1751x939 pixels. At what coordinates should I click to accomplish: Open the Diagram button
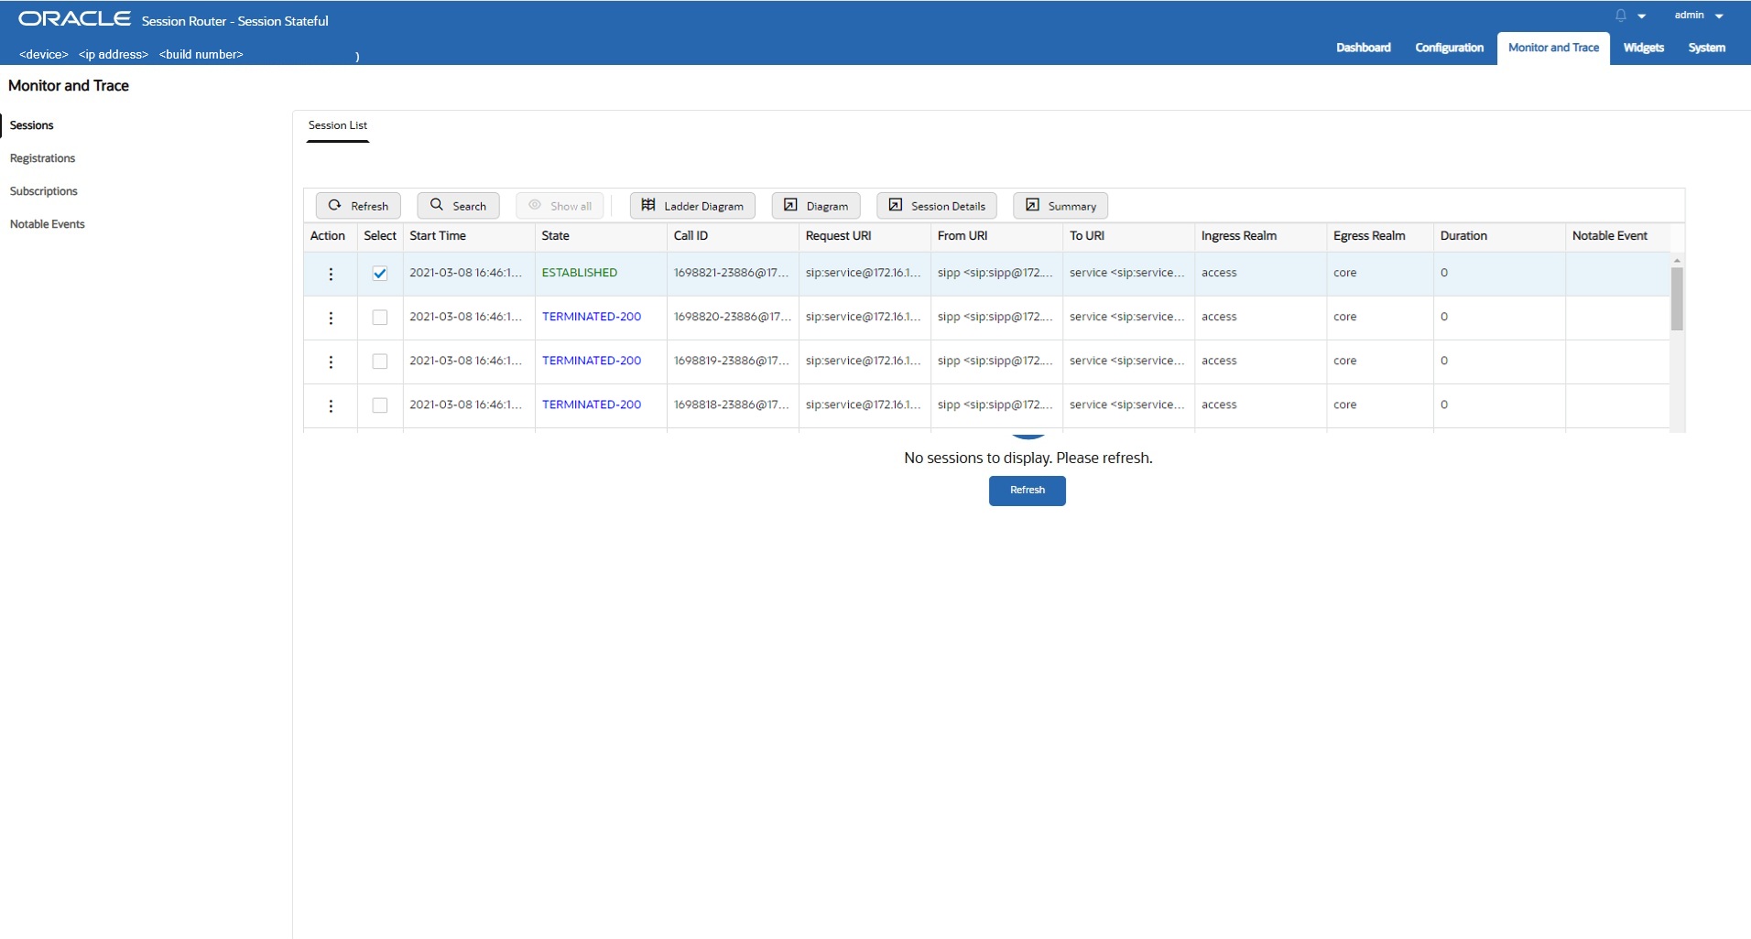pos(816,206)
